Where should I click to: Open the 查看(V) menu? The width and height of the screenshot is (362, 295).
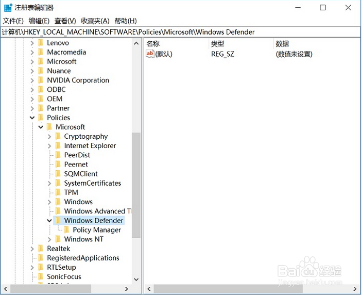point(65,21)
